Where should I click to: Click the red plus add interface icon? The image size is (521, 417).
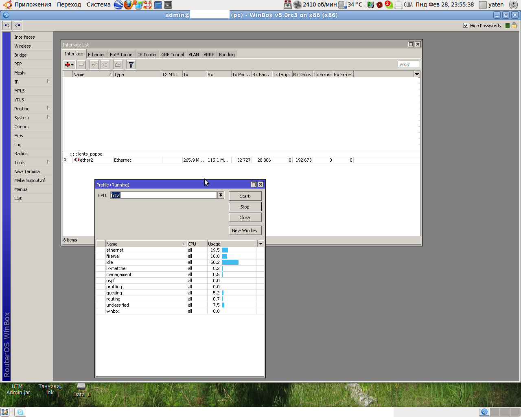pyautogui.click(x=69, y=65)
